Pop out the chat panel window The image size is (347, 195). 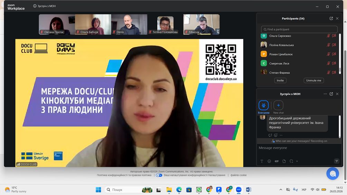pyautogui.click(x=331, y=94)
